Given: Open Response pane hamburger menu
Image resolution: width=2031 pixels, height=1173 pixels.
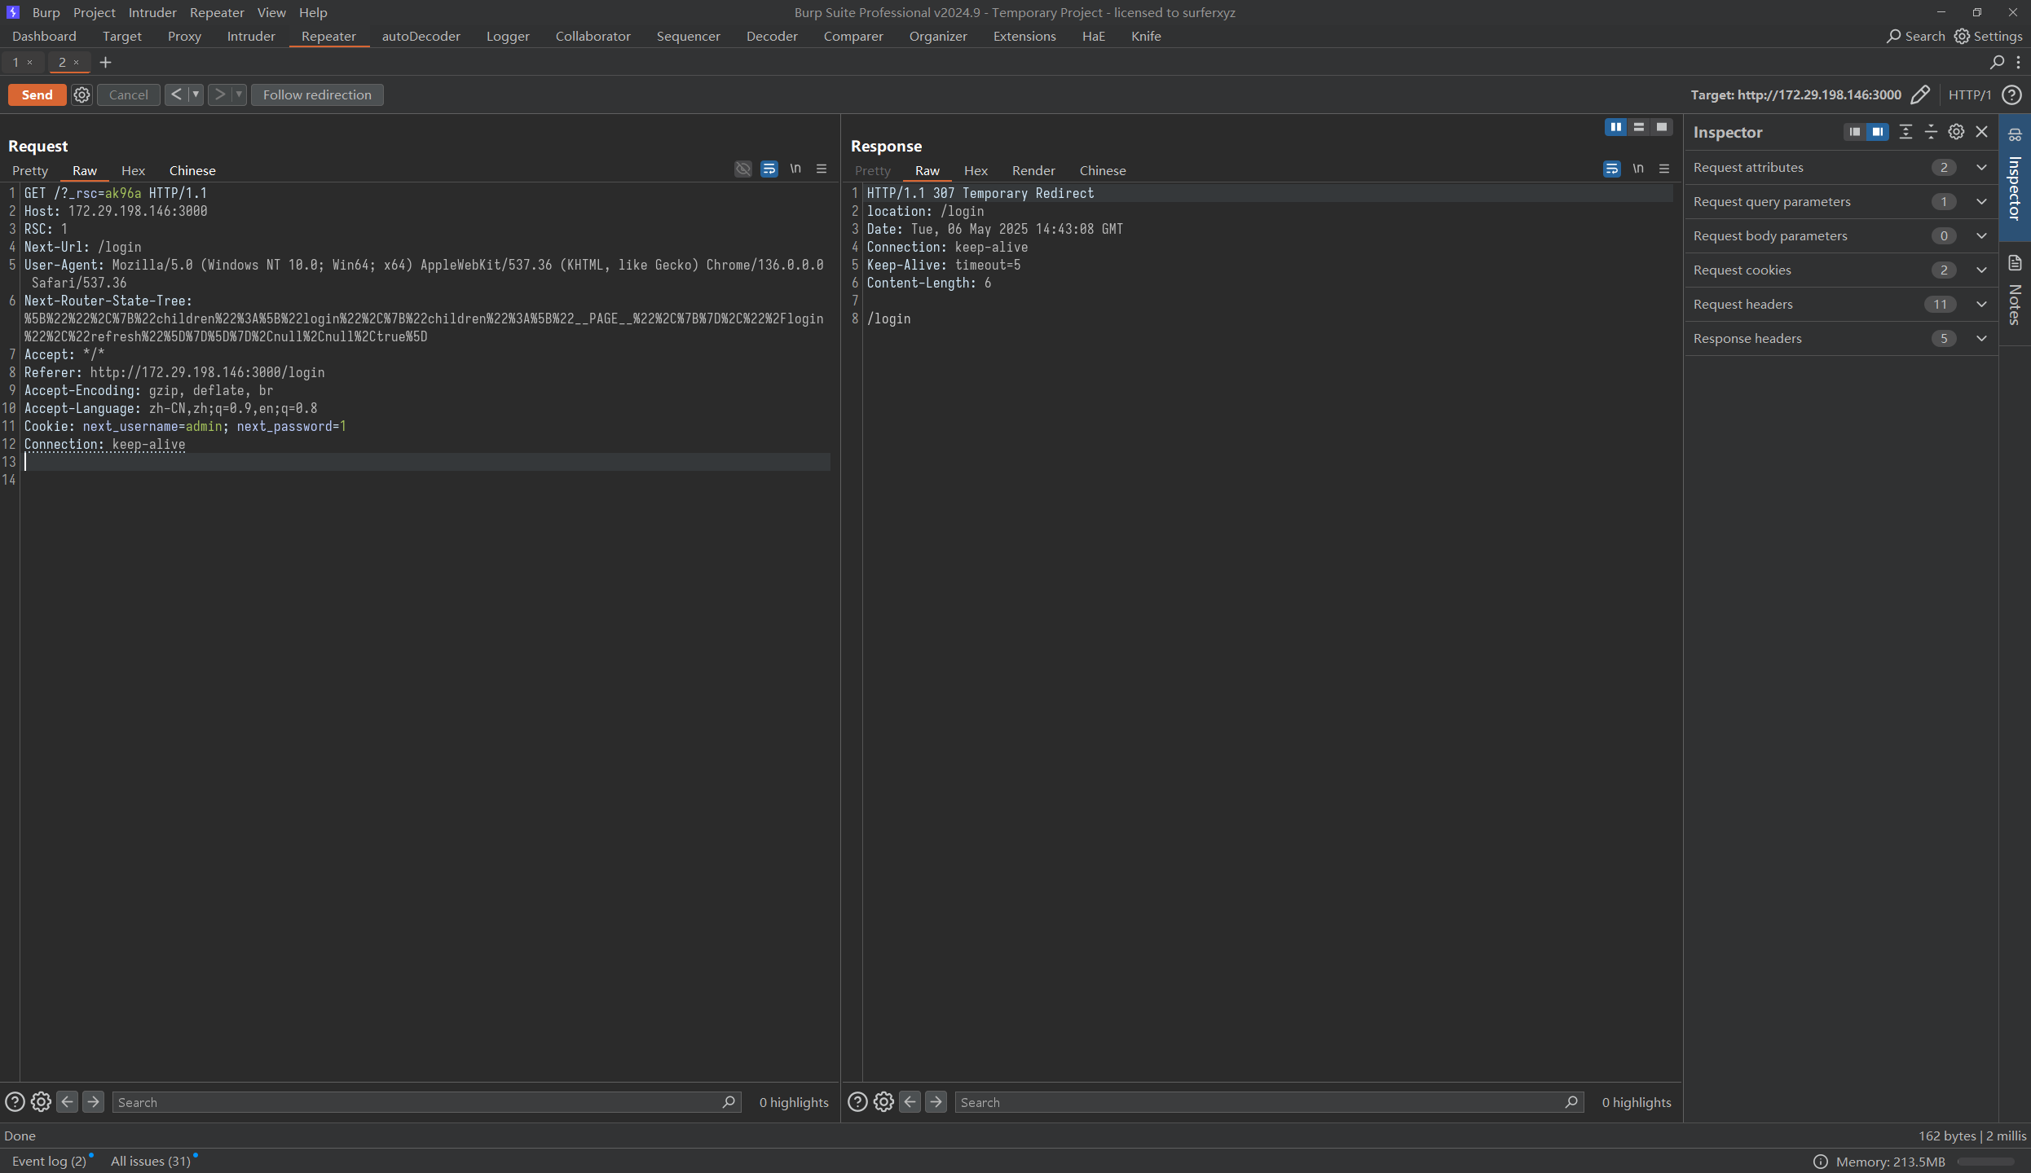Looking at the screenshot, I should click(x=1664, y=169).
